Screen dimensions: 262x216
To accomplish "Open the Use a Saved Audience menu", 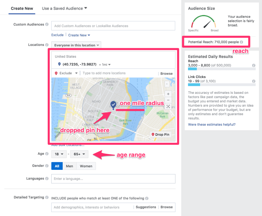I will [64, 8].
